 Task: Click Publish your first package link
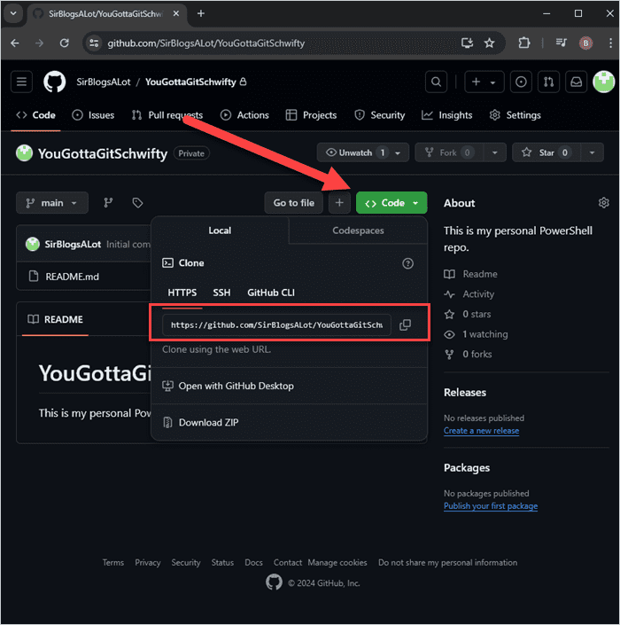pyautogui.click(x=491, y=506)
